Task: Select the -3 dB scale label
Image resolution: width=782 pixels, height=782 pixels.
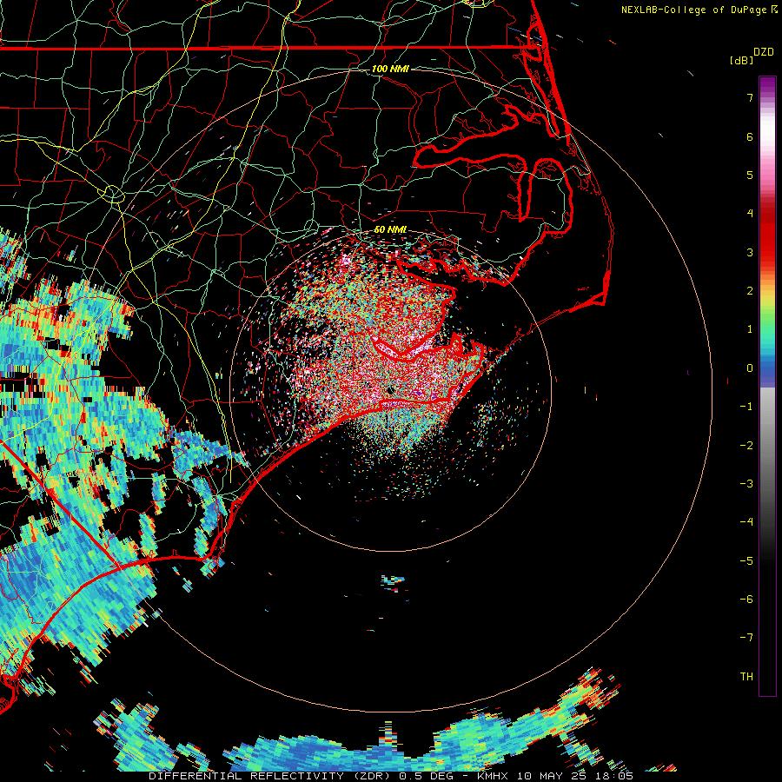Action: [x=746, y=484]
